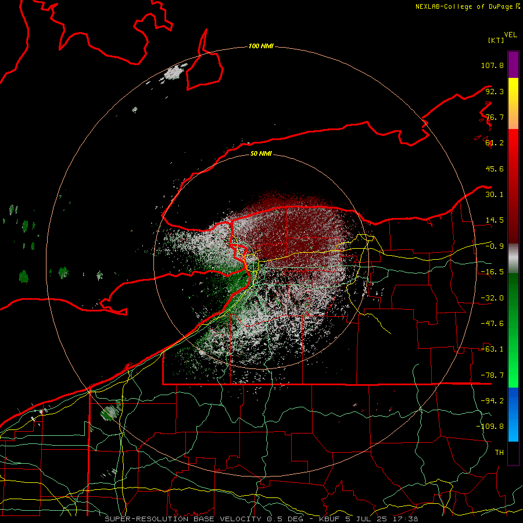Click the -16.5 legend value
Screen dimensions: 523x523
coord(492,272)
